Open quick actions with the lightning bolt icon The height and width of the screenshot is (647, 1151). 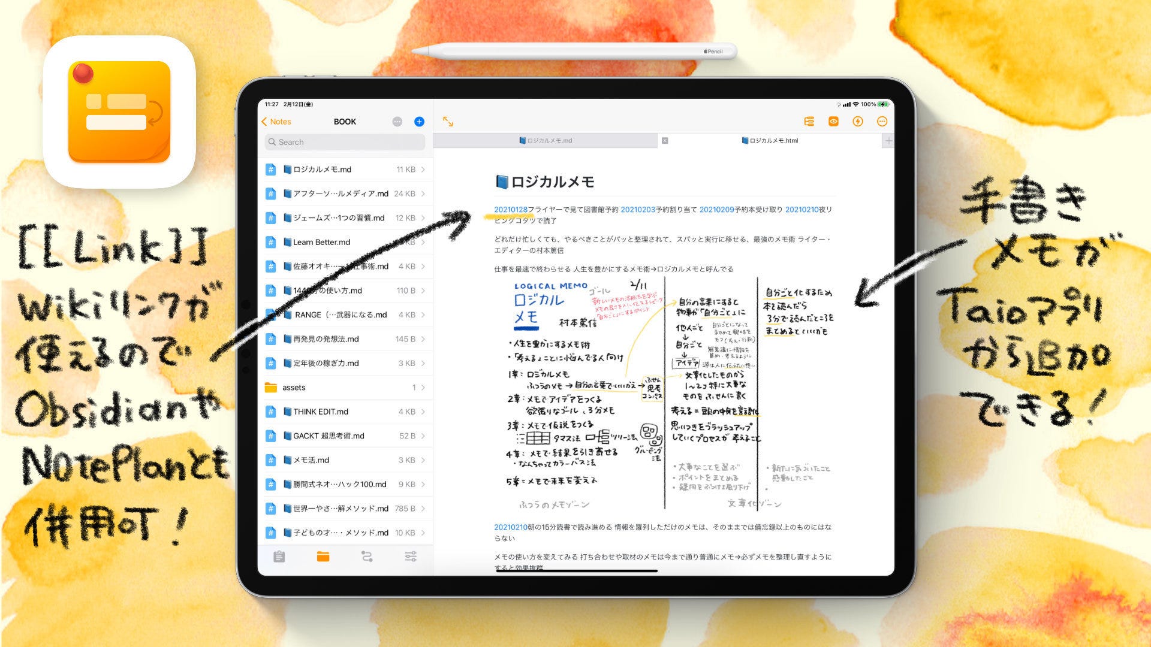click(x=858, y=121)
